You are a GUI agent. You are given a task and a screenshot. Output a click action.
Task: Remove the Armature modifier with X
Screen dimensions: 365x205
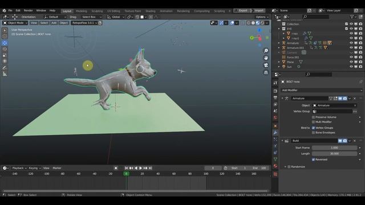(x=355, y=99)
